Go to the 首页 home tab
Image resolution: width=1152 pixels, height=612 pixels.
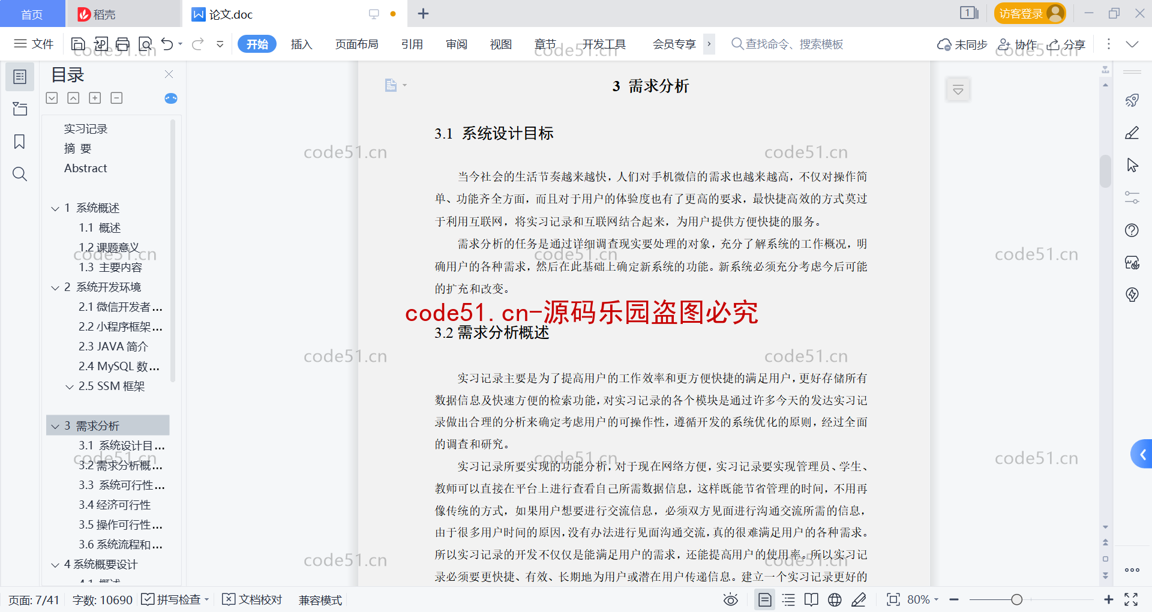coord(32,14)
